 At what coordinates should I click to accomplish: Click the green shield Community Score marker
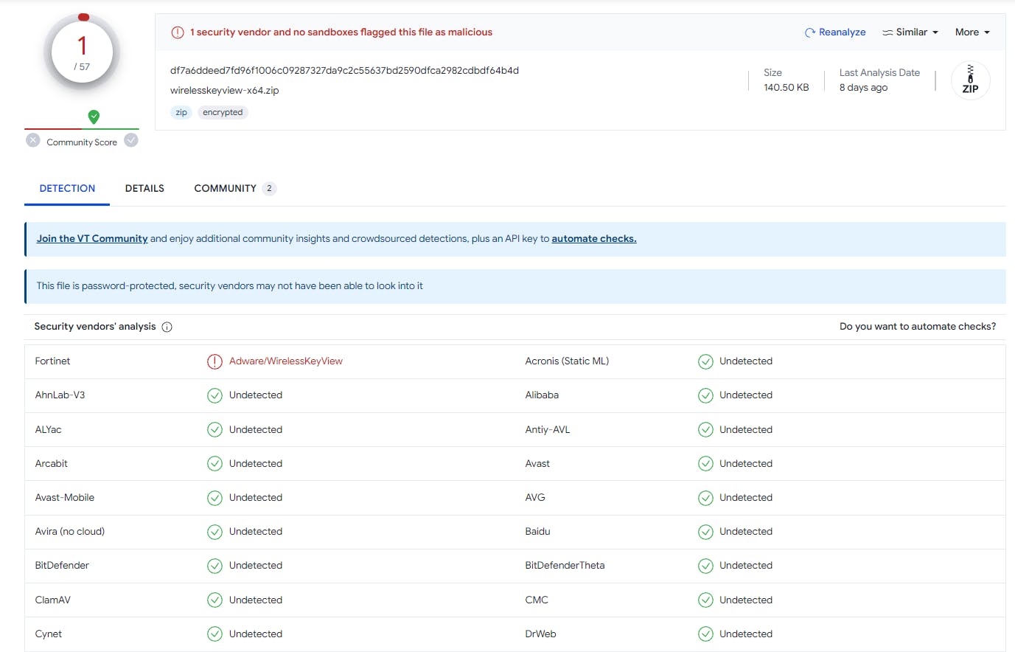point(94,117)
